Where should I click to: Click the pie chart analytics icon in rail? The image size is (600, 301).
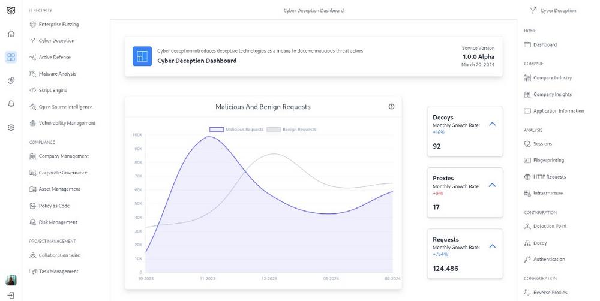pyautogui.click(x=11, y=80)
